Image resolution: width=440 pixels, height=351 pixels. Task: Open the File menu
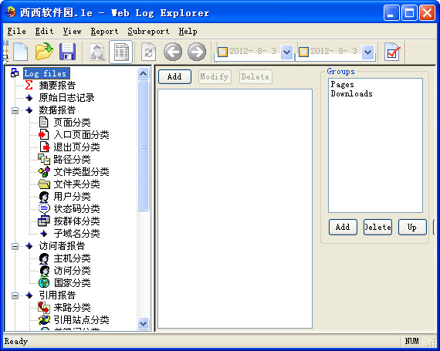tap(16, 31)
